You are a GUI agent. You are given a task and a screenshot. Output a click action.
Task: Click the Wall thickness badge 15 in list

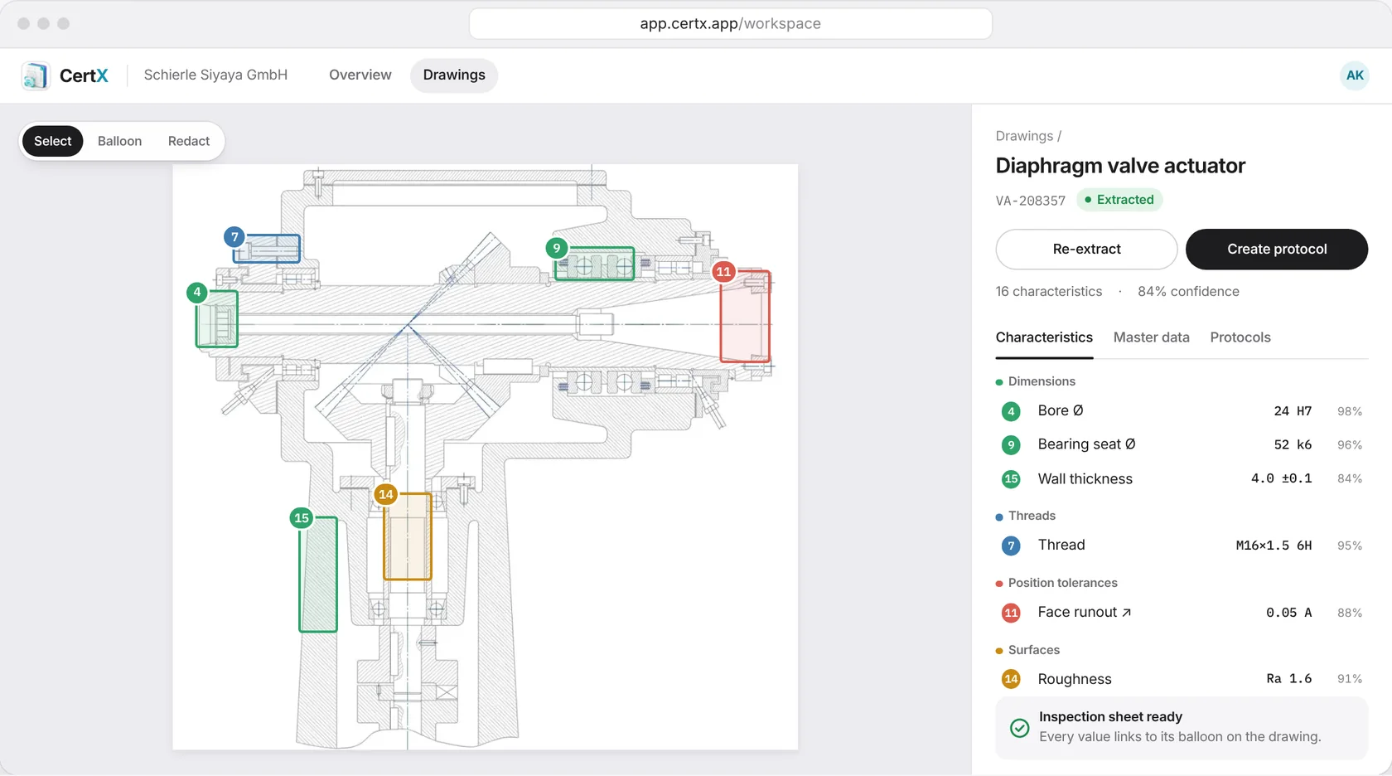tap(1011, 479)
